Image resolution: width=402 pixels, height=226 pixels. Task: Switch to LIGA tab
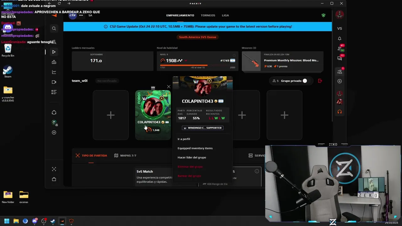coord(225,15)
